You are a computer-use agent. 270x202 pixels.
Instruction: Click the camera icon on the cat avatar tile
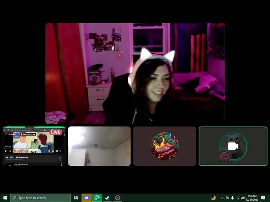pyautogui.click(x=233, y=146)
